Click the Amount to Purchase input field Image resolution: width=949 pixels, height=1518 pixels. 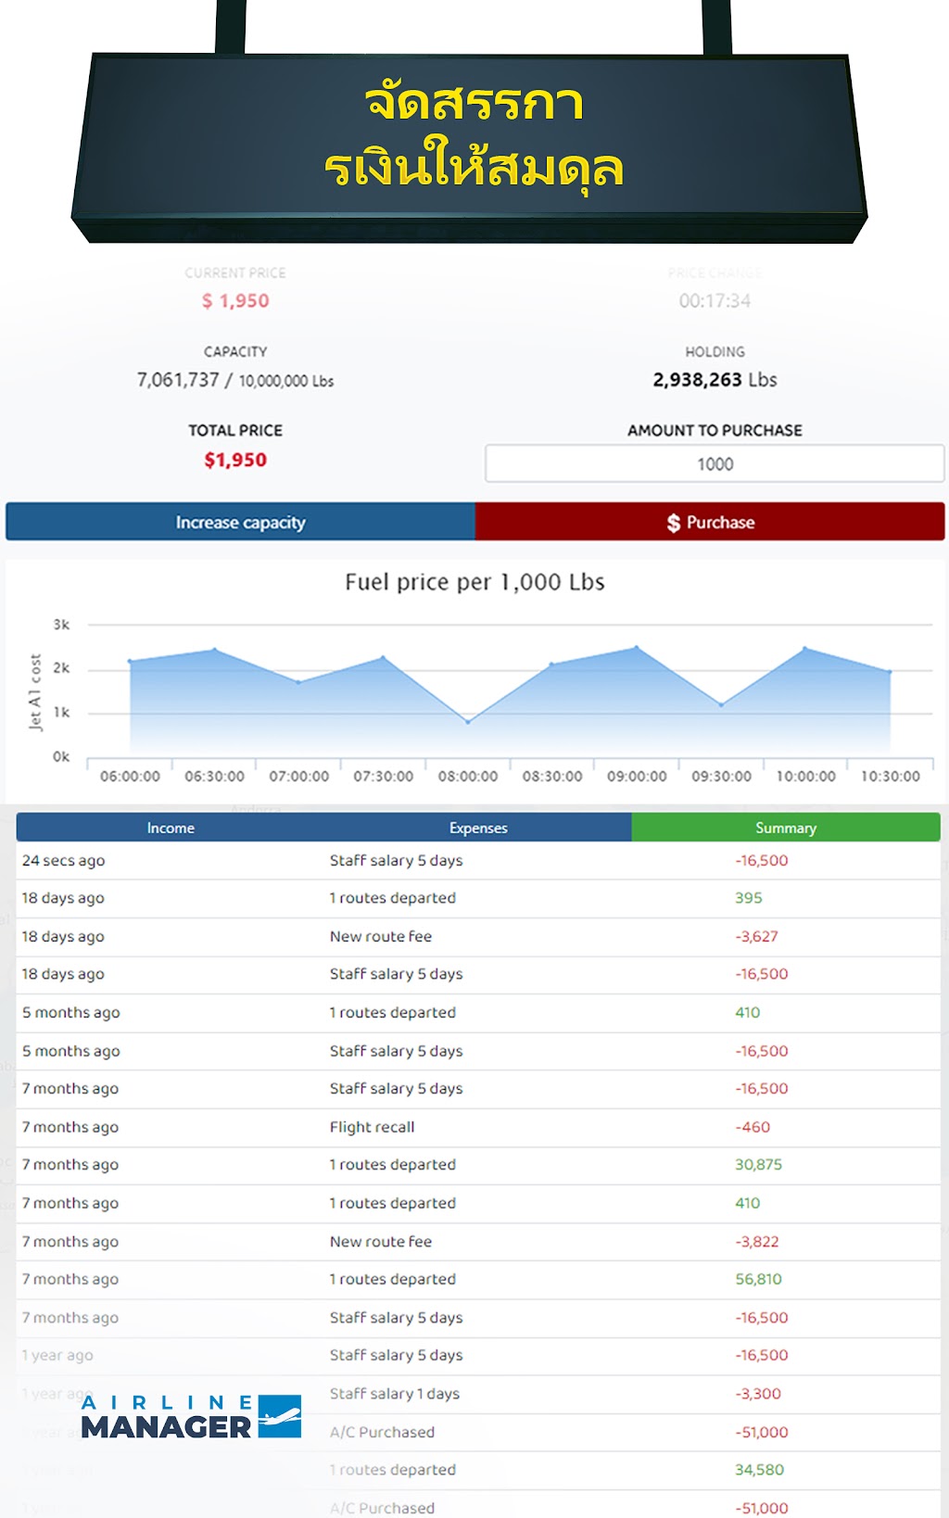click(x=715, y=463)
